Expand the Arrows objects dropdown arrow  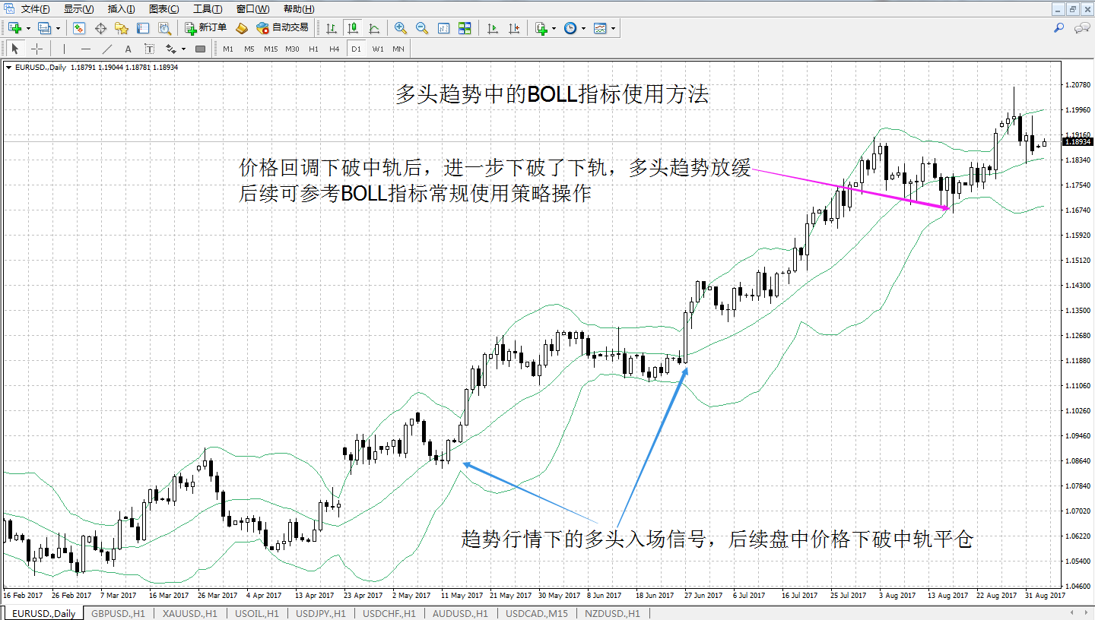184,49
